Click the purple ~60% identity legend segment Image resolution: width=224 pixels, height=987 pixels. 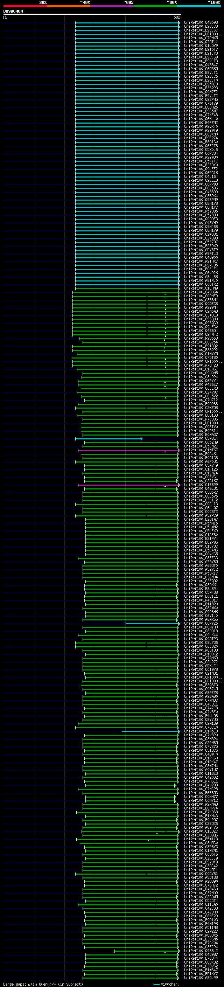(x=112, y=6)
